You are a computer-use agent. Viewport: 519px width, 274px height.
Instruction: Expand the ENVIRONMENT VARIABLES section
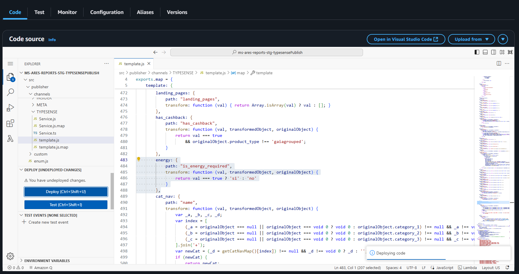tap(47, 261)
